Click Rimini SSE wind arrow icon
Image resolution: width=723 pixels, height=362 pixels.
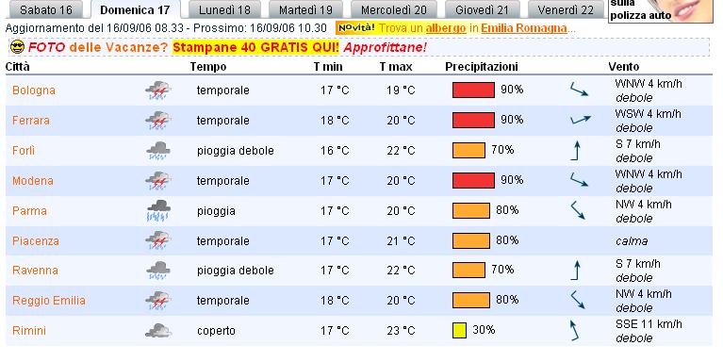click(x=574, y=330)
